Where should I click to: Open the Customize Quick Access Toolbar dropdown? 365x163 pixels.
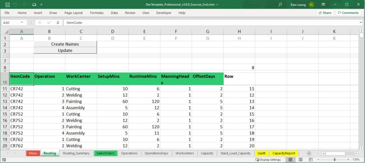(x=41, y=4)
